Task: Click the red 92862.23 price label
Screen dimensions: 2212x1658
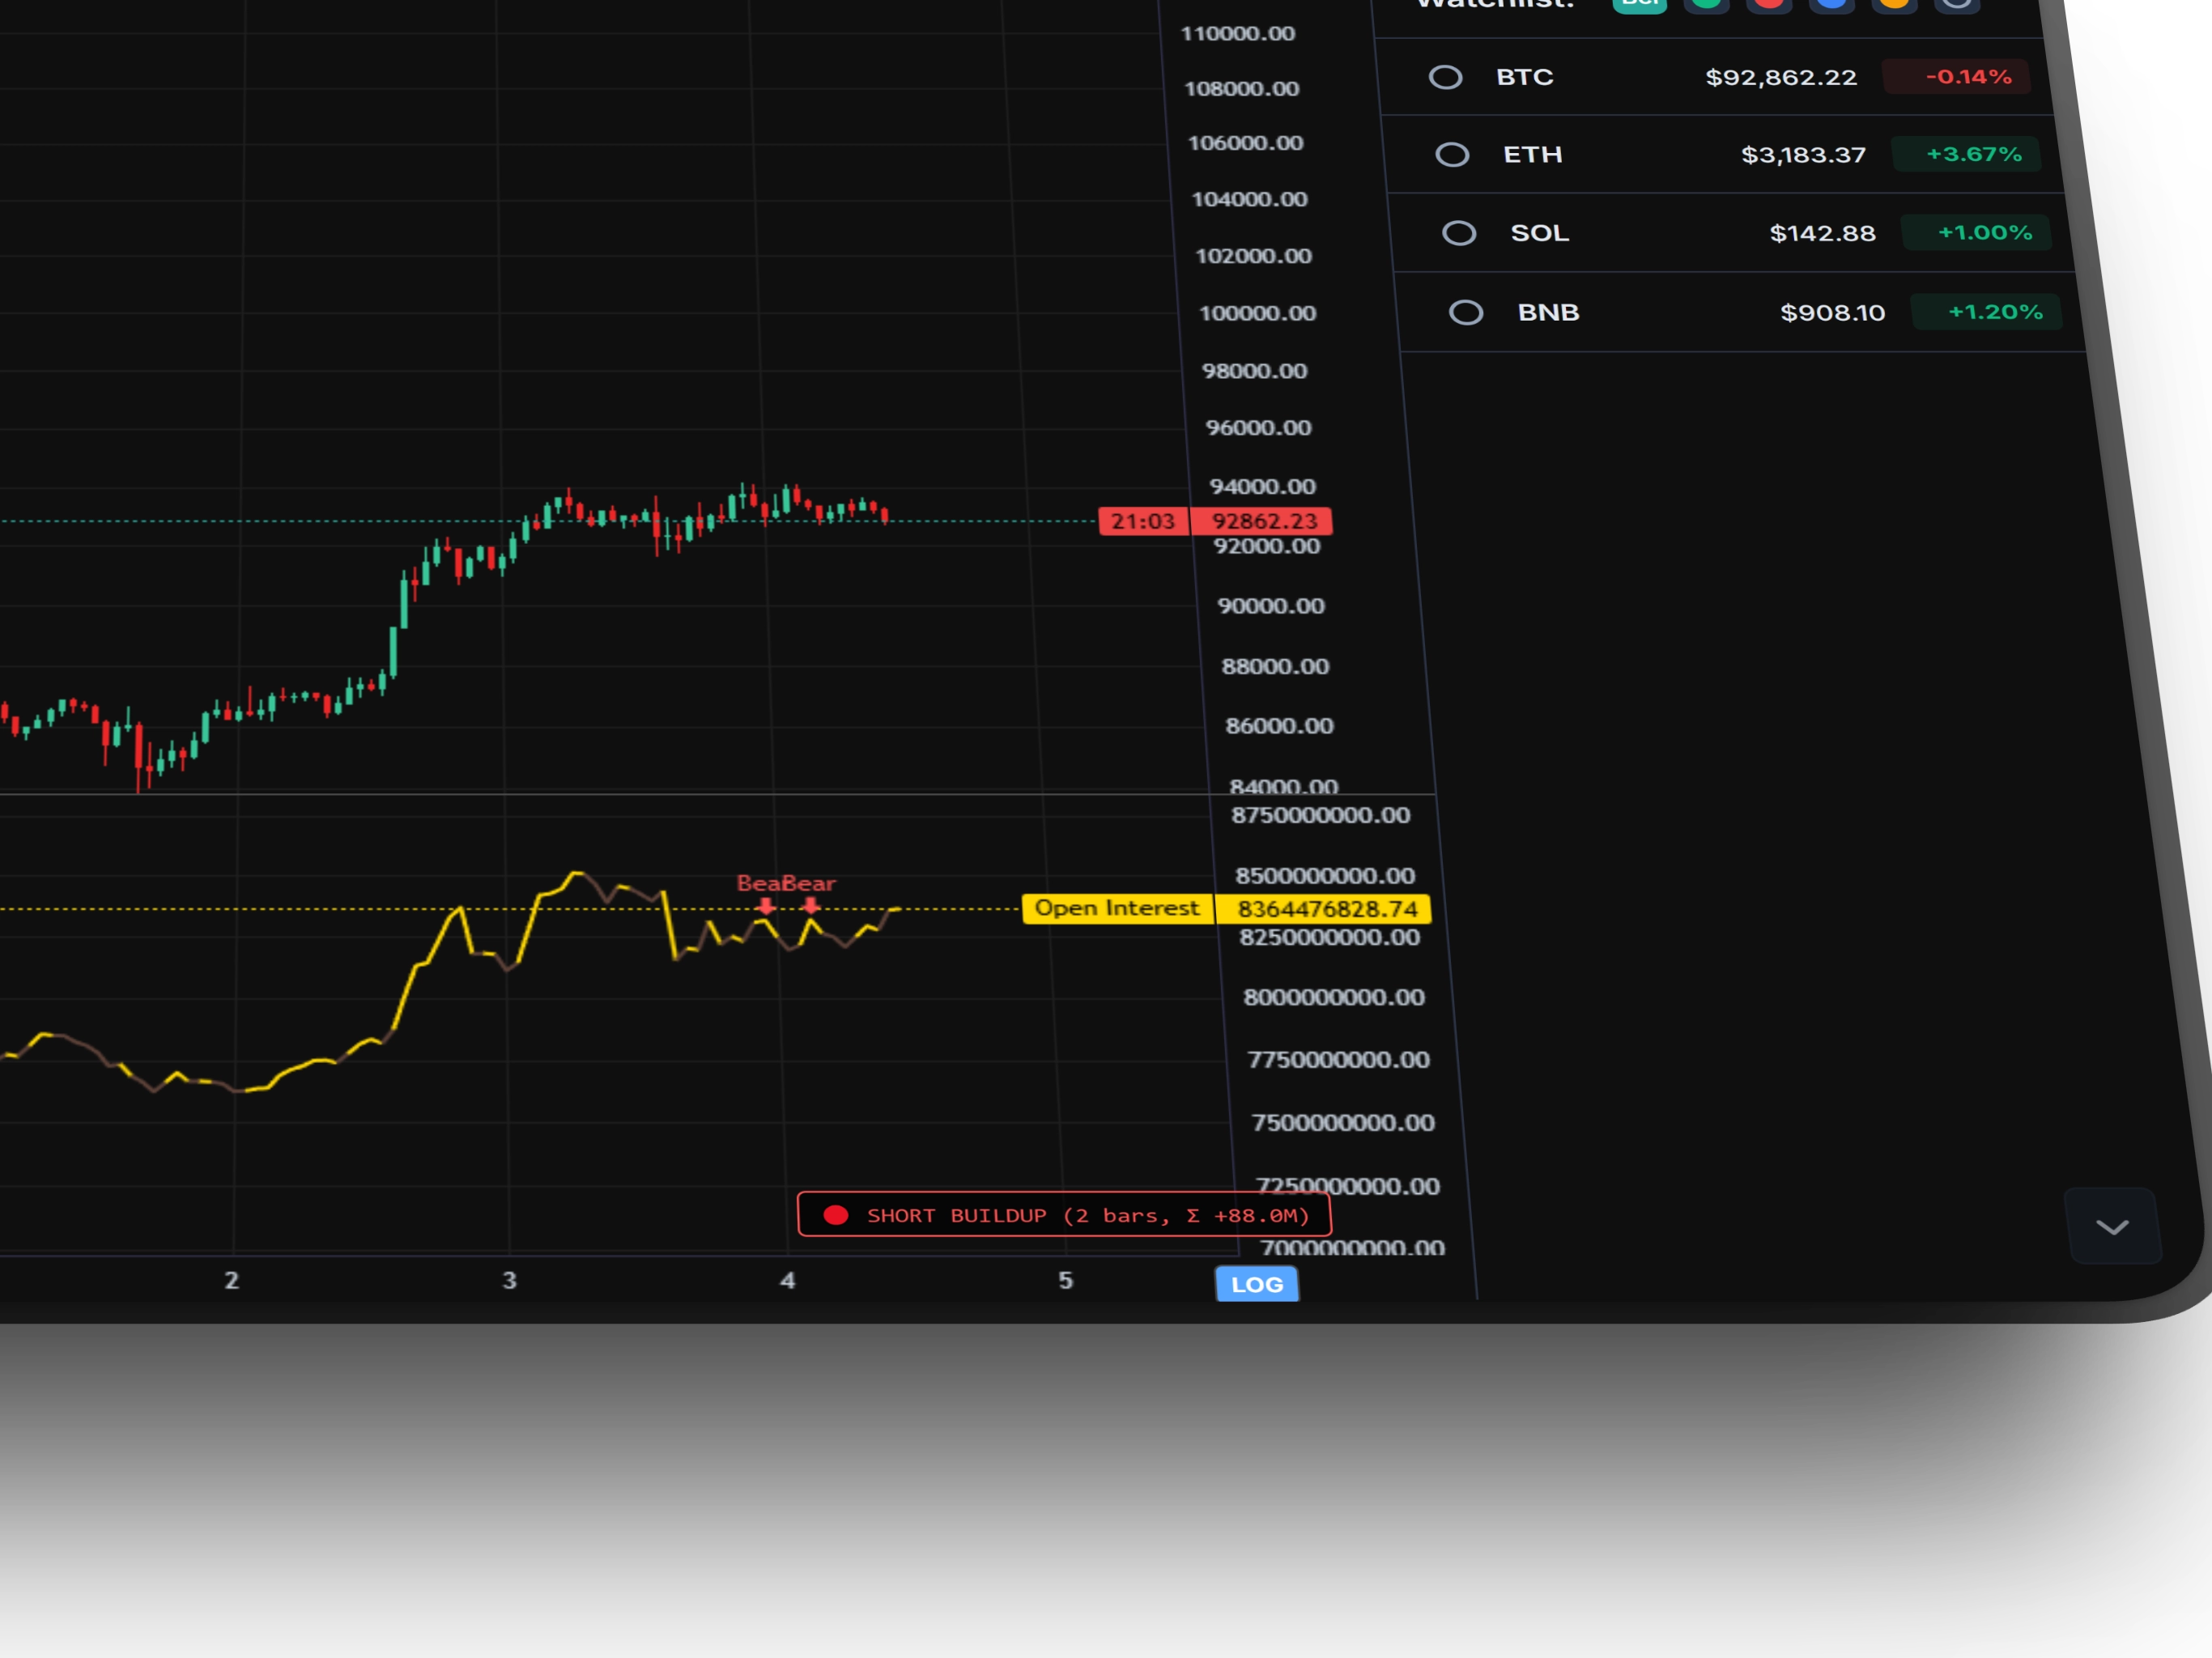Action: pyautogui.click(x=1263, y=521)
